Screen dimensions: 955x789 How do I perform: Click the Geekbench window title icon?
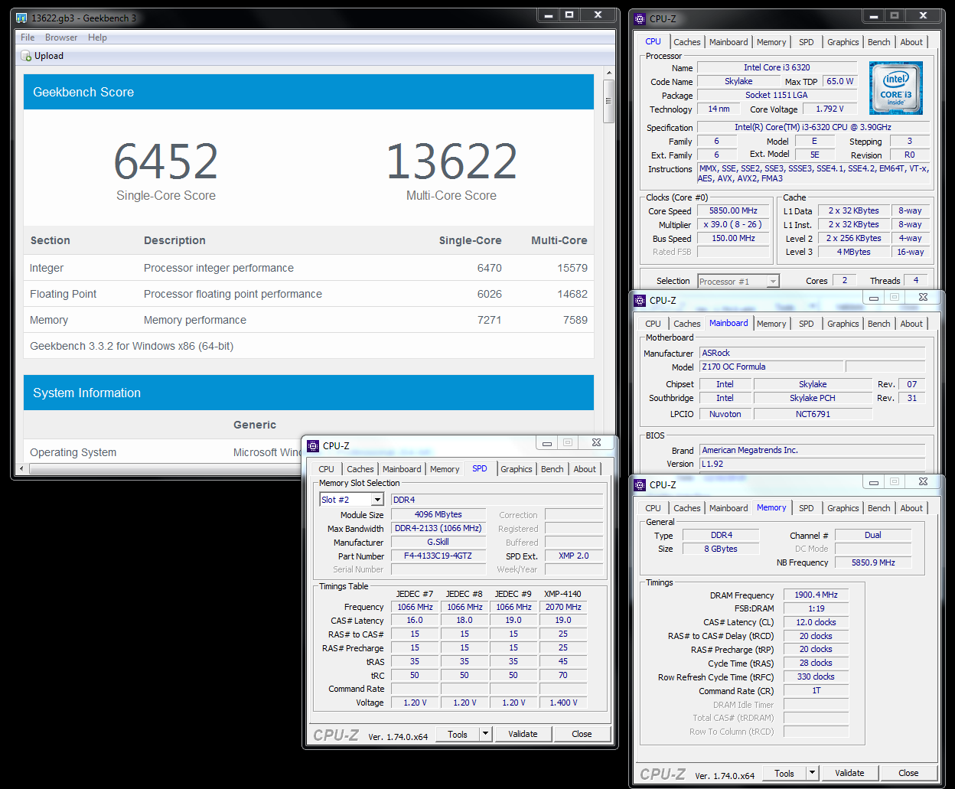coord(22,18)
